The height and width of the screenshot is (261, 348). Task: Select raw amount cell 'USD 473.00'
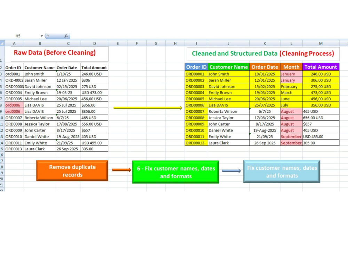95,93
